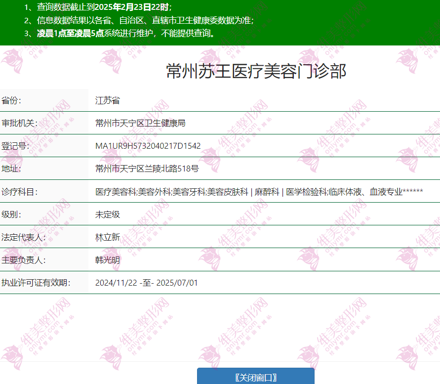Click the 审批机关 label
This screenshot has height=384, width=440.
[x=19, y=123]
